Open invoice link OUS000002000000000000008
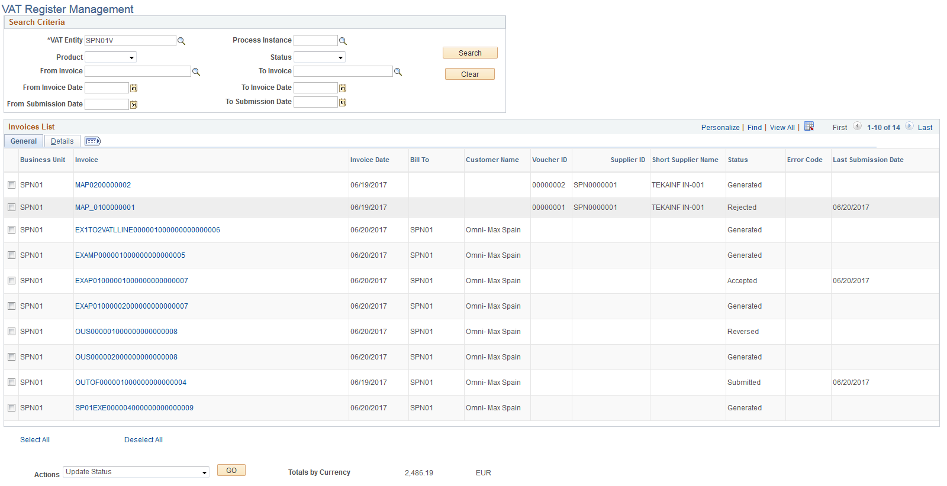The image size is (947, 486). [126, 357]
